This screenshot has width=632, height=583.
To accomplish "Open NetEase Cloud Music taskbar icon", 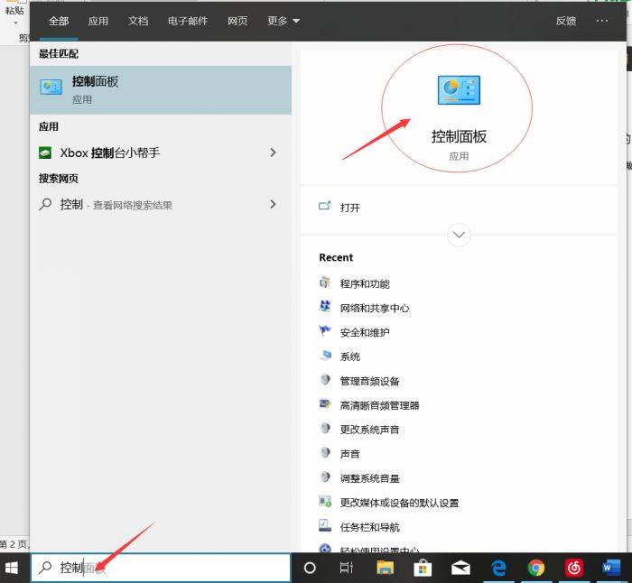I will click(x=573, y=568).
